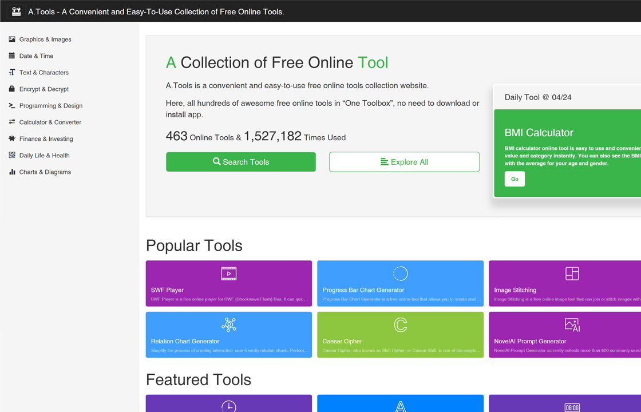Screen dimensions: 641x412
Task: Click the Charts & Diagrams bar chart icon
Action: coord(12,172)
